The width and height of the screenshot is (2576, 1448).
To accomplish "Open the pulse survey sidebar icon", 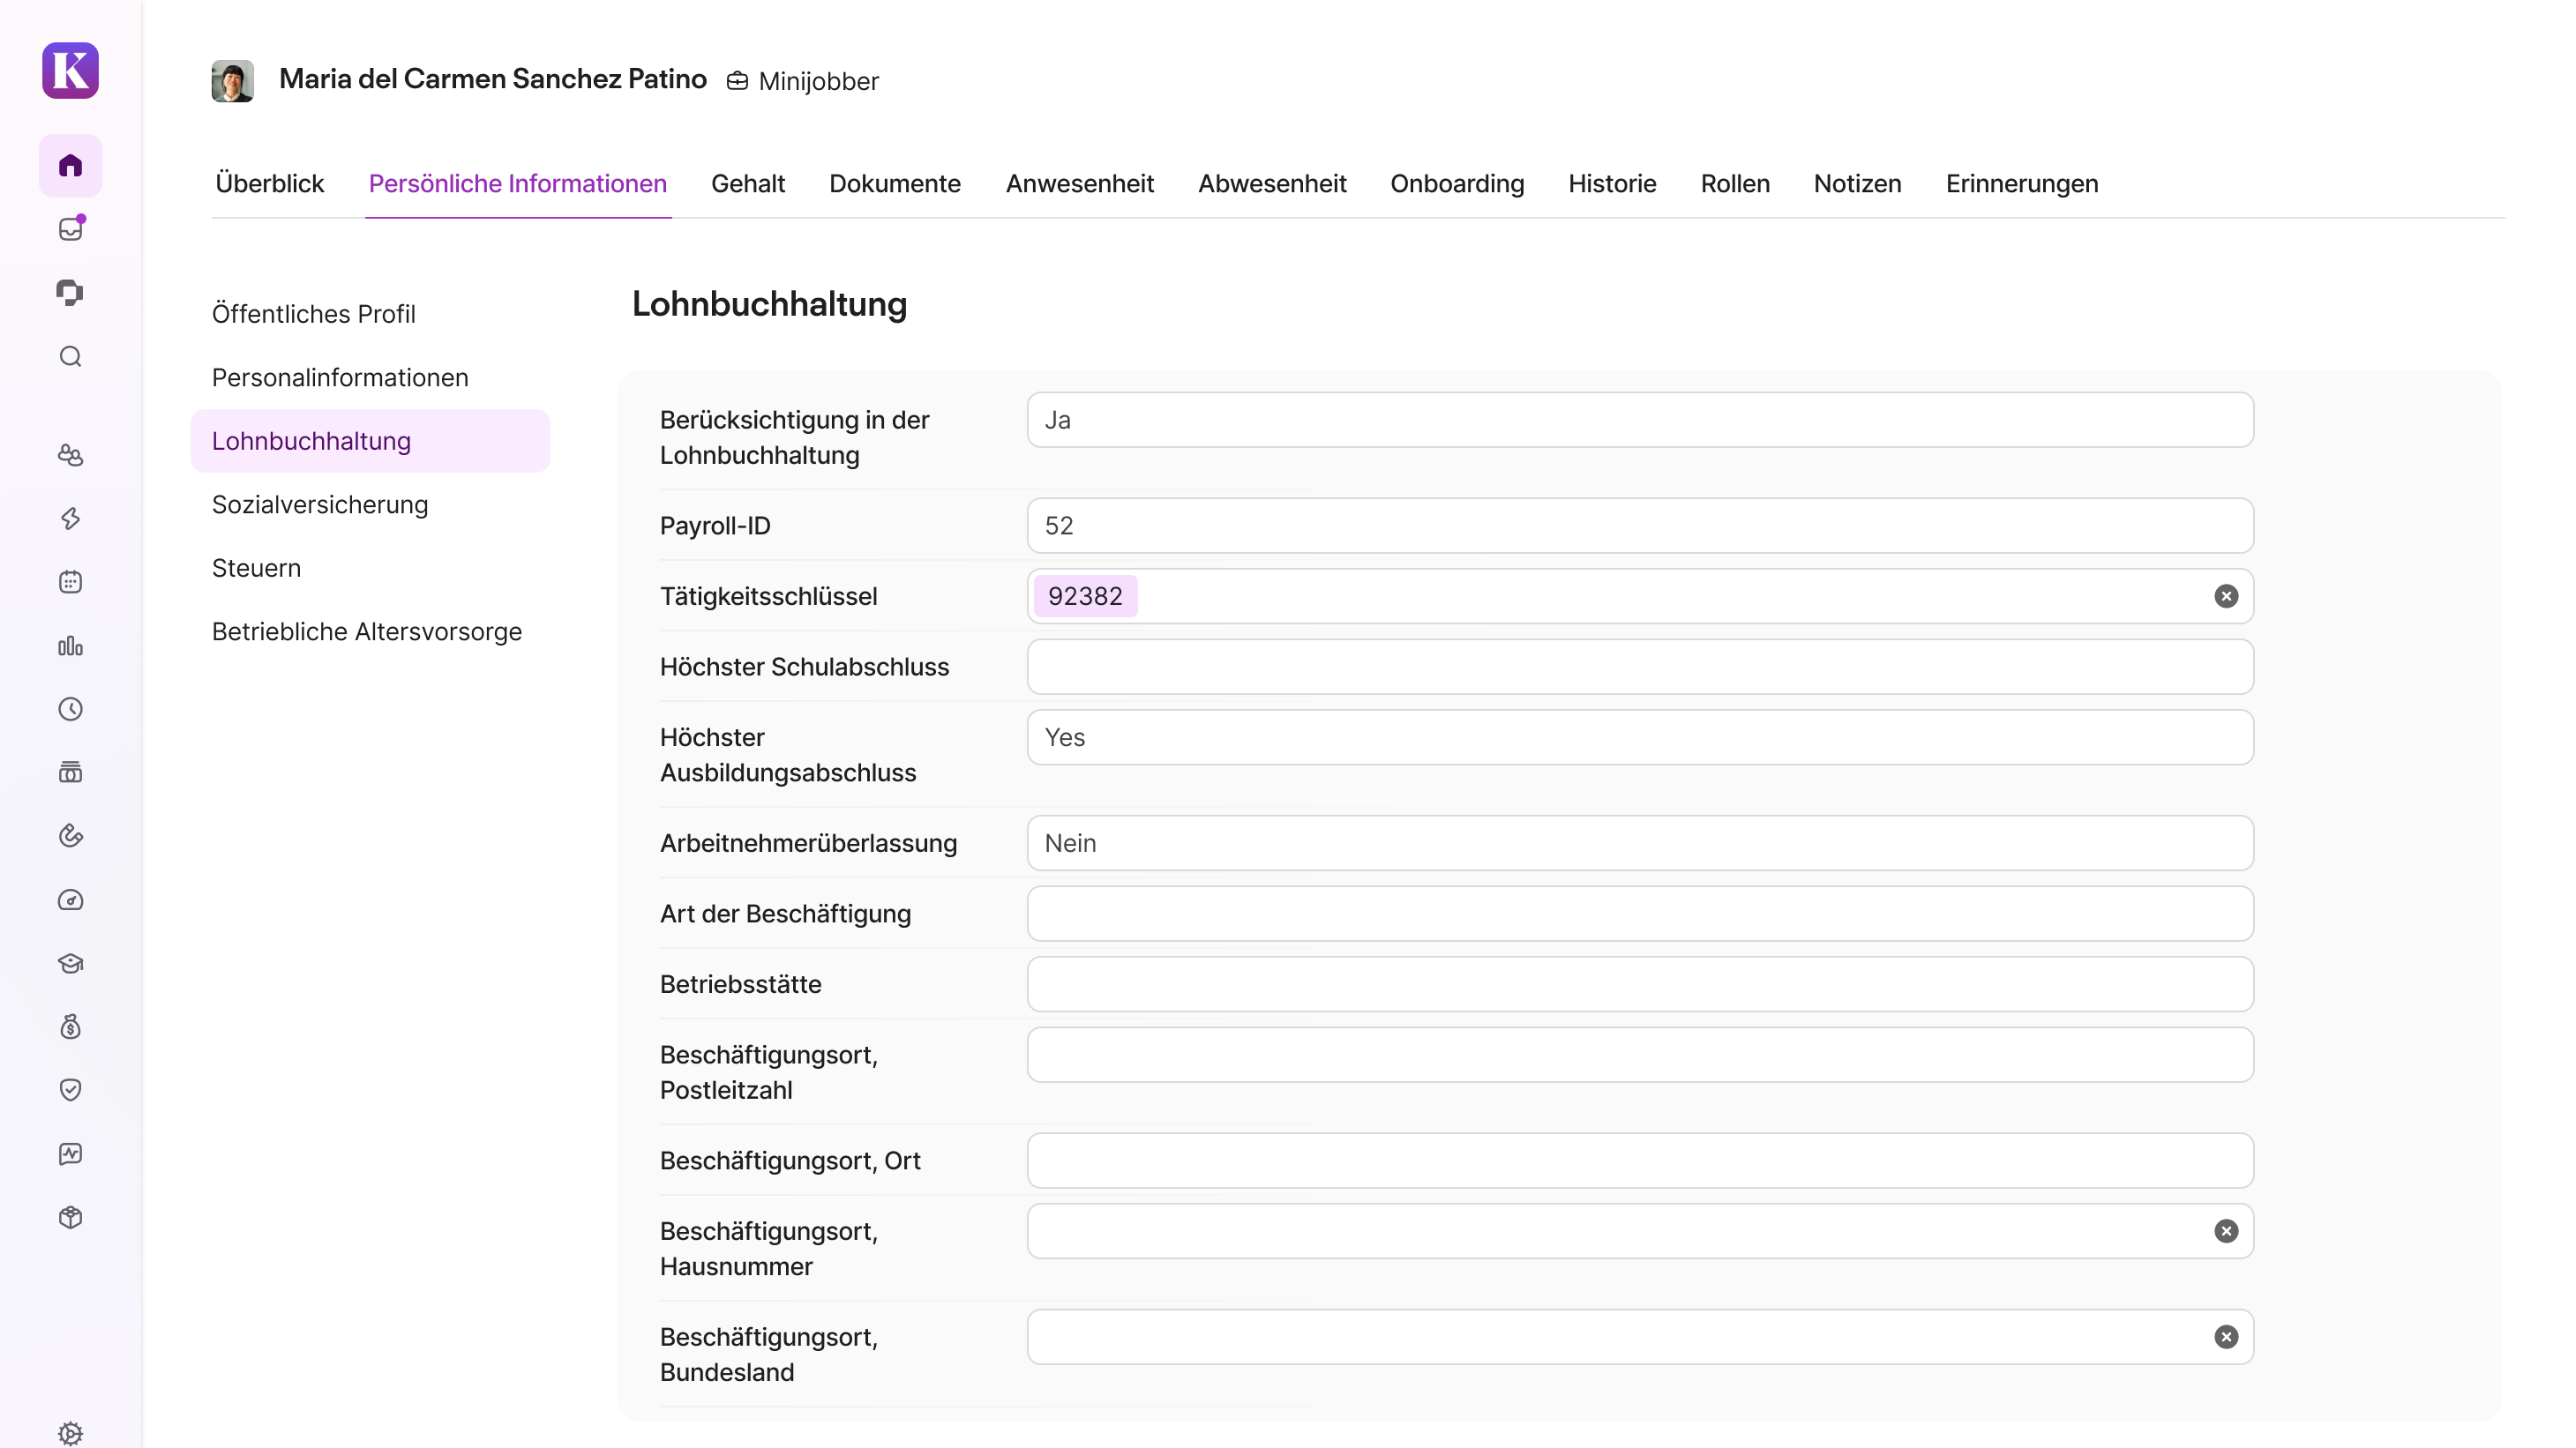I will (x=70, y=1154).
